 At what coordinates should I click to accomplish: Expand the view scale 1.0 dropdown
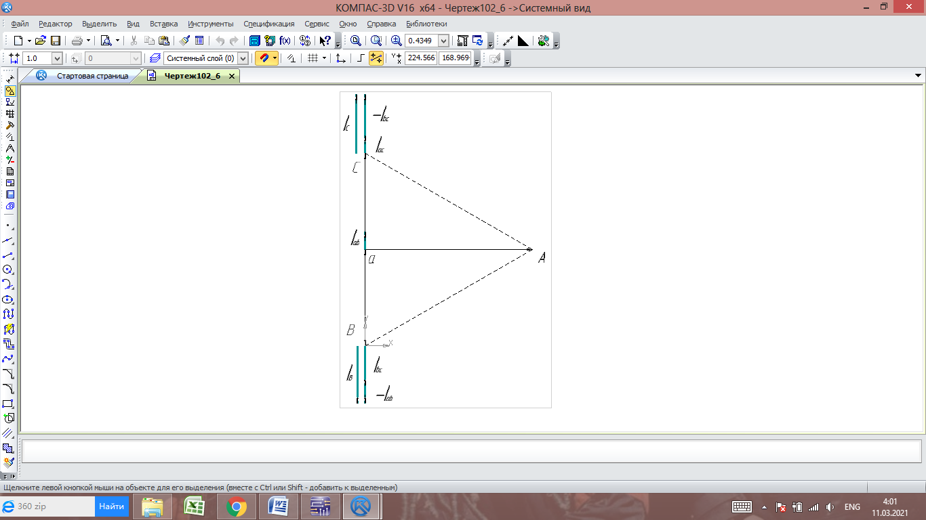[x=57, y=58]
